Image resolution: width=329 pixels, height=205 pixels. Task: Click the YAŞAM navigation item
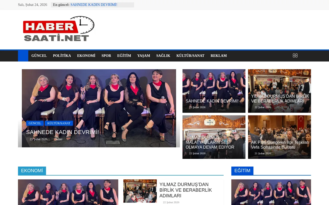143,56
